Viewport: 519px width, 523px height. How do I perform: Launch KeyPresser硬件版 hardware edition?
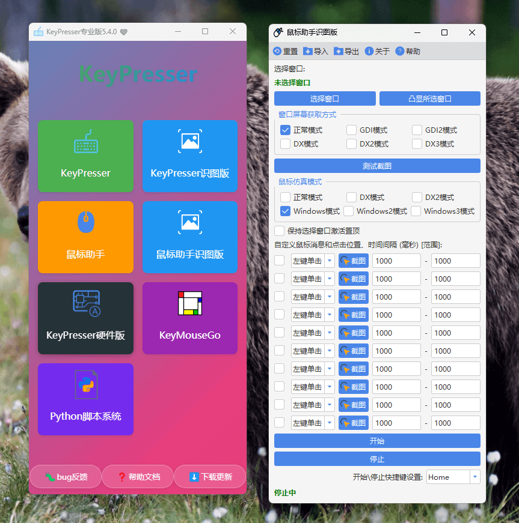pos(85,318)
